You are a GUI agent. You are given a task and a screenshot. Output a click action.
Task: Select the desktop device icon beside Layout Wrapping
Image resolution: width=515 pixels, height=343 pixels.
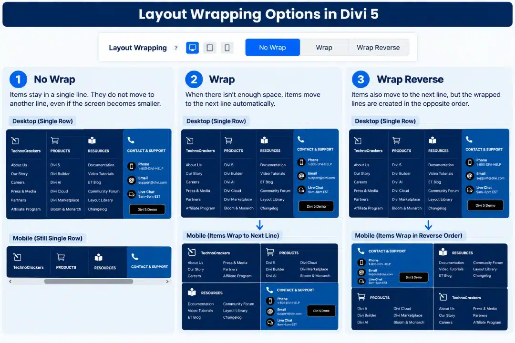[x=193, y=48]
